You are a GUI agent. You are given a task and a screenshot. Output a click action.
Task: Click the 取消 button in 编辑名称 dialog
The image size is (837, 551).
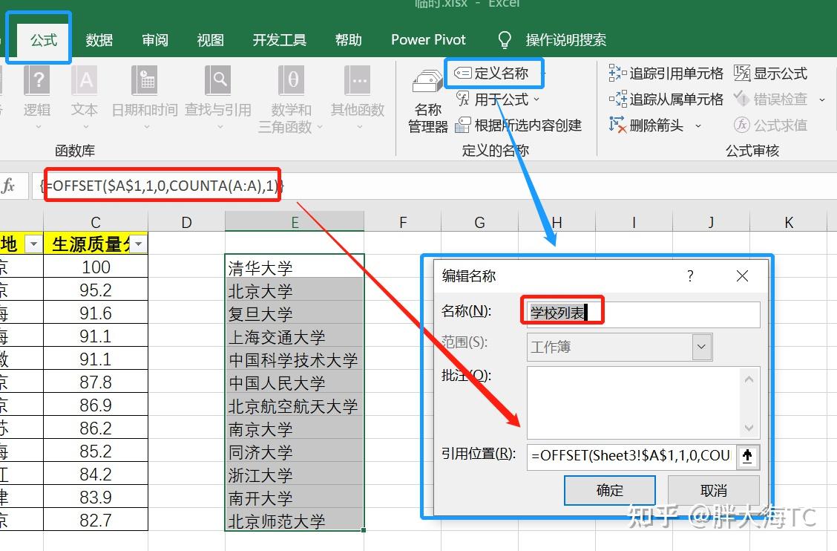tap(713, 489)
